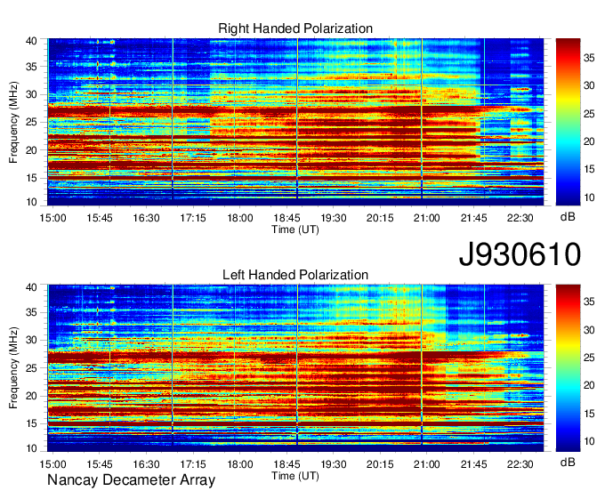This screenshot has width=605, height=491.
Task: Click the 15:00 time tick of Right Handed plot
Action: click(52, 218)
